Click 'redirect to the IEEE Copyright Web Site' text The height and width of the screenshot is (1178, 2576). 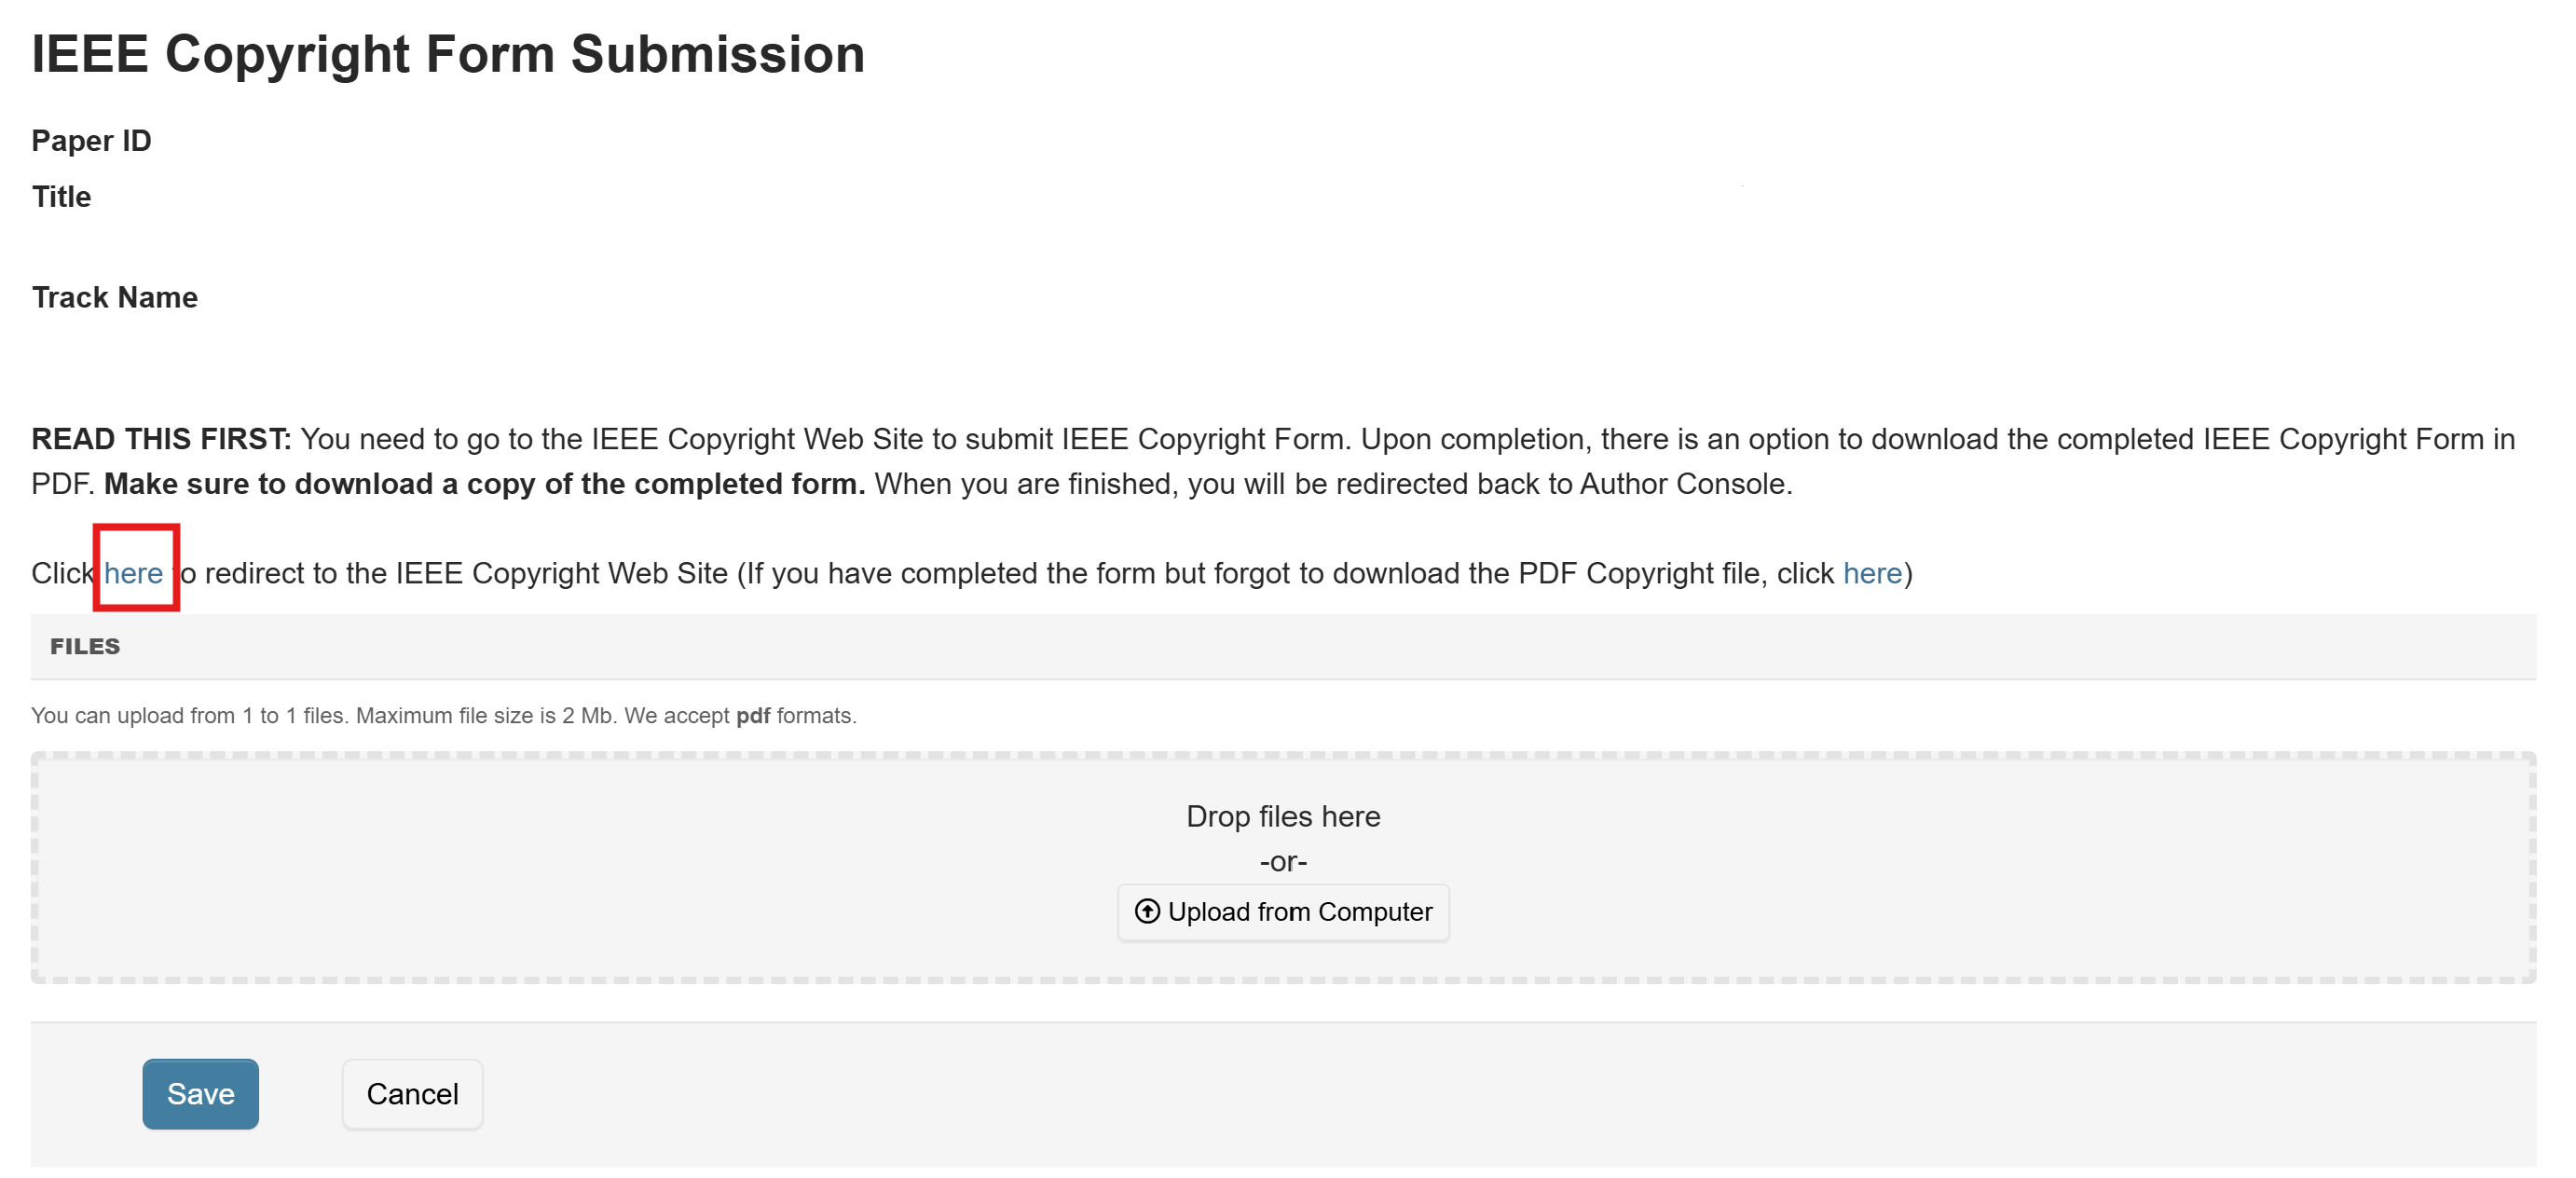click(465, 573)
